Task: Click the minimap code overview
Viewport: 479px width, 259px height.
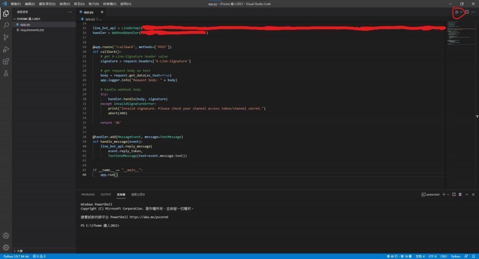Action: coord(461,33)
